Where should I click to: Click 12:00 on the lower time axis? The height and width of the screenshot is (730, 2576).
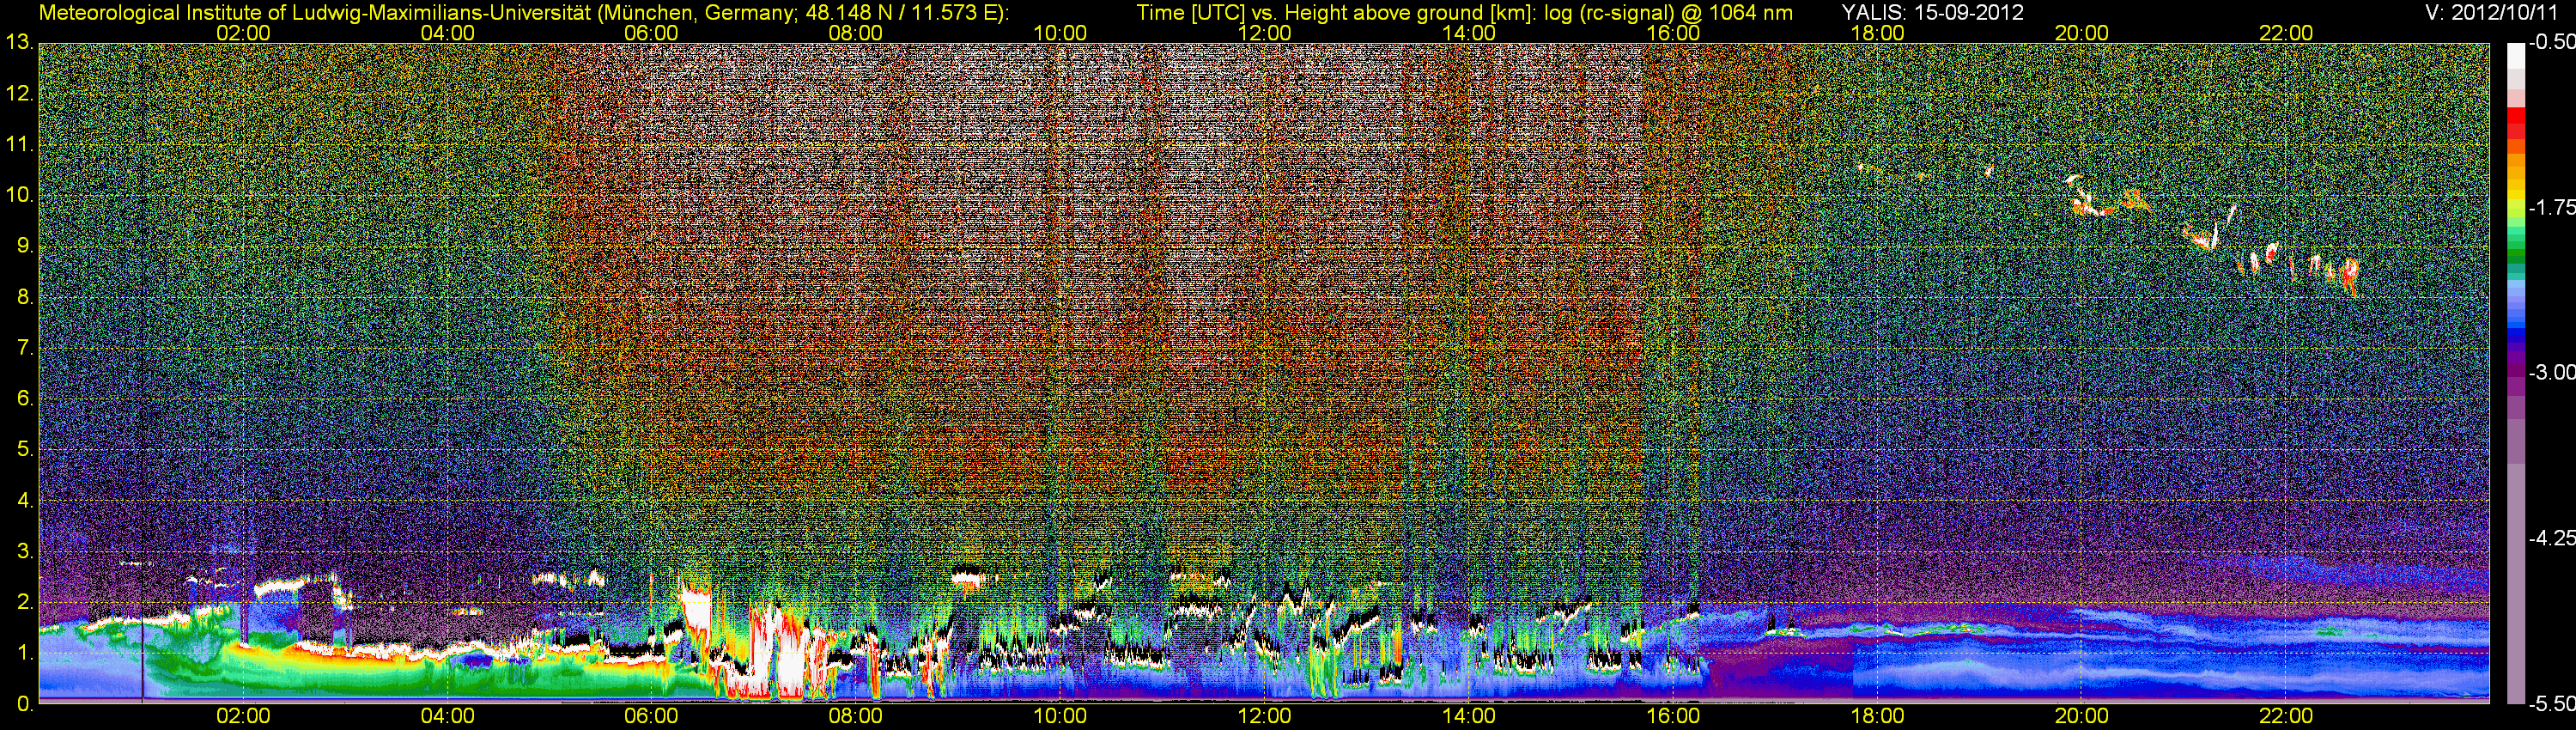pos(1264,717)
